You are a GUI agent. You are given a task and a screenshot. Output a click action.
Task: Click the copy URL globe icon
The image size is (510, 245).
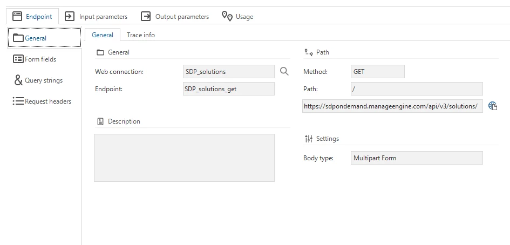(493, 106)
